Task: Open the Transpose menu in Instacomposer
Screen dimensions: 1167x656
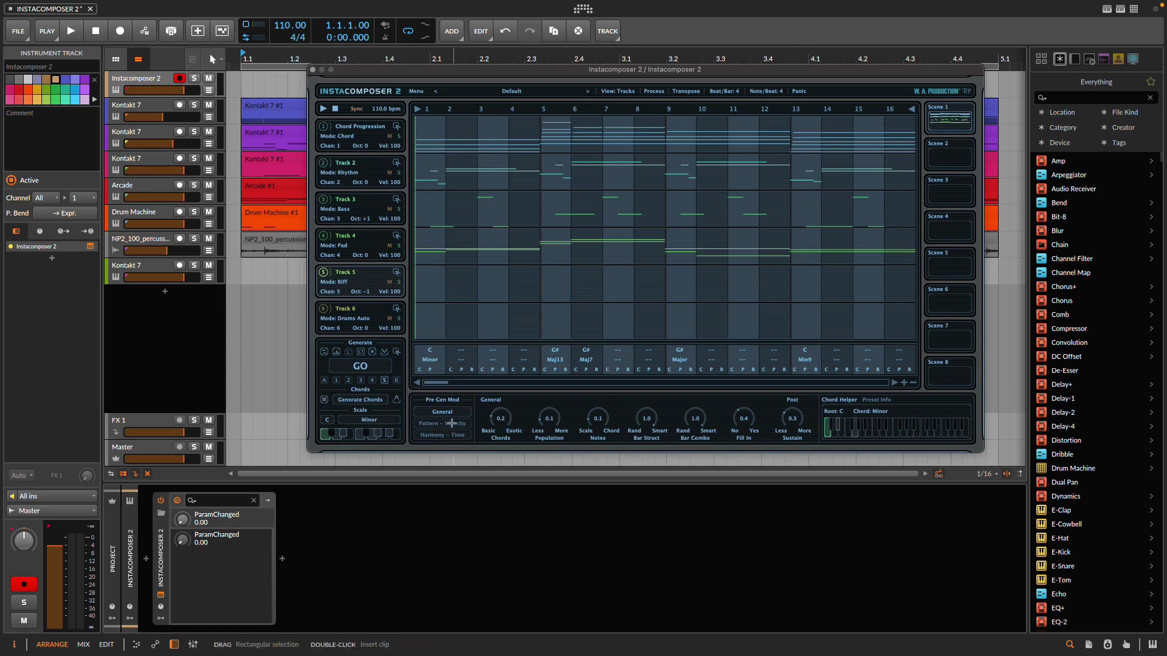Action: (686, 91)
